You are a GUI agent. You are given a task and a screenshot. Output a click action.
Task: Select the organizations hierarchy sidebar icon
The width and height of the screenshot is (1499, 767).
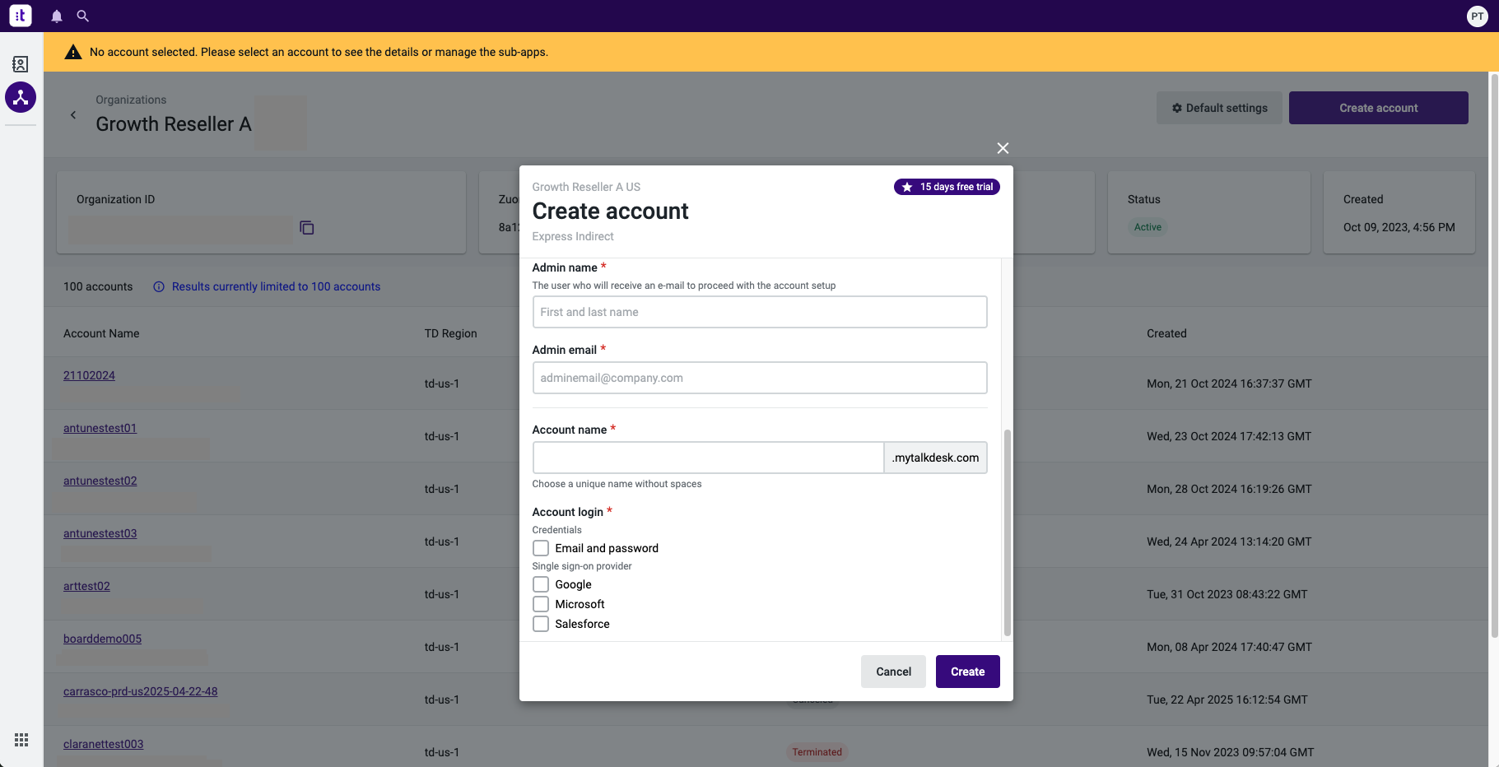[x=21, y=97]
